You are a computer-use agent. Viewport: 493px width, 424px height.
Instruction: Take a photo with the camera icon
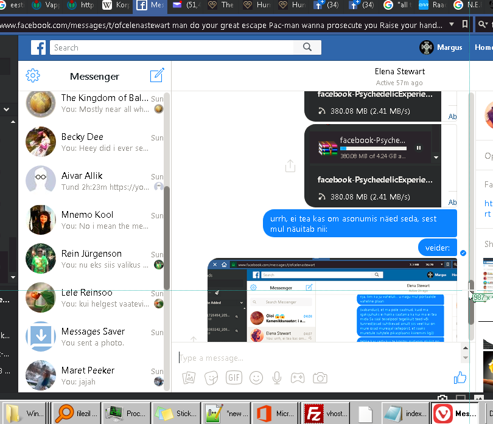[x=320, y=378]
